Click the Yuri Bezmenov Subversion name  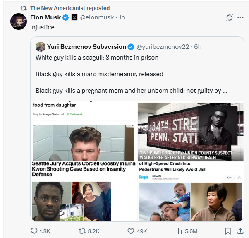click(x=86, y=46)
